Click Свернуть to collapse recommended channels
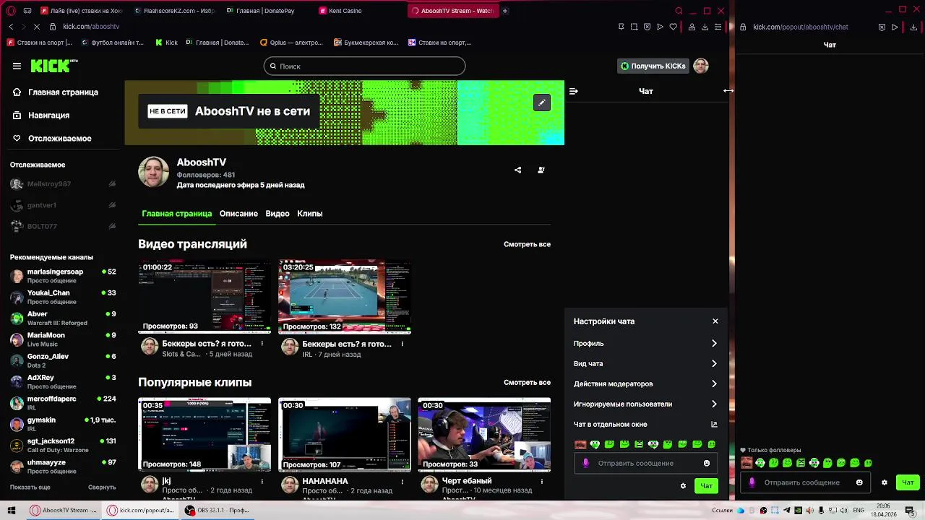Viewport: 925px width, 520px height. coord(102,487)
